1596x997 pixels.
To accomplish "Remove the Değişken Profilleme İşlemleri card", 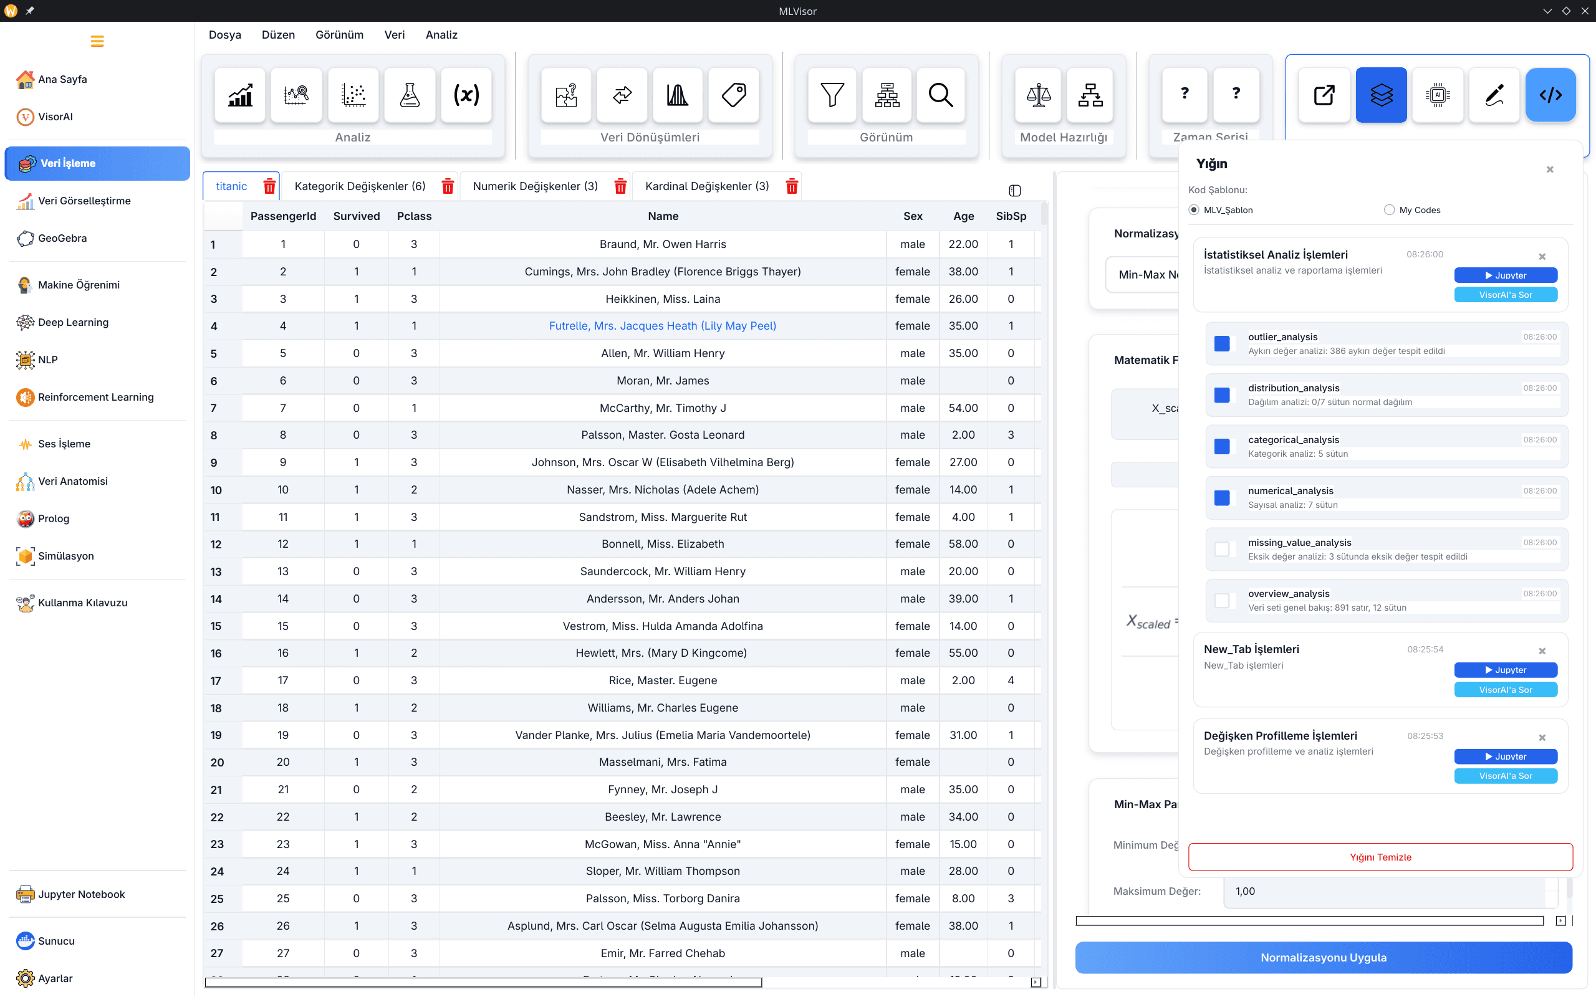I will (1542, 738).
